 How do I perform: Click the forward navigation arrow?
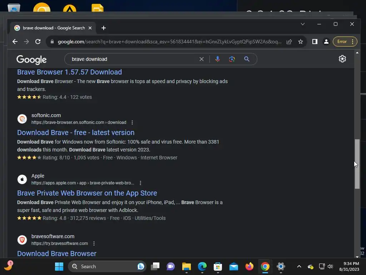pyautogui.click(x=26, y=42)
